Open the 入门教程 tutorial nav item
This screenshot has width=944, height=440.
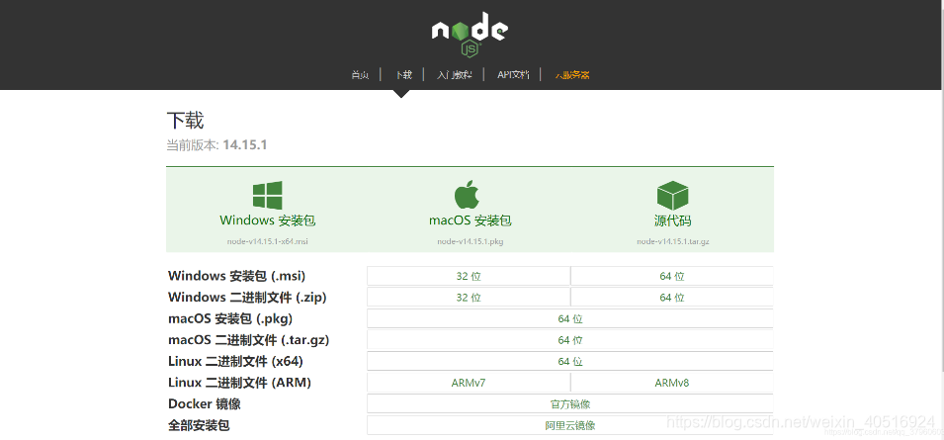pos(455,74)
